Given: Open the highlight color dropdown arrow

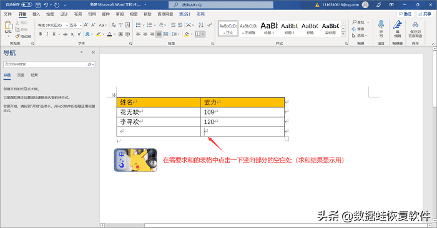Looking at the screenshot, I should coord(104,34).
